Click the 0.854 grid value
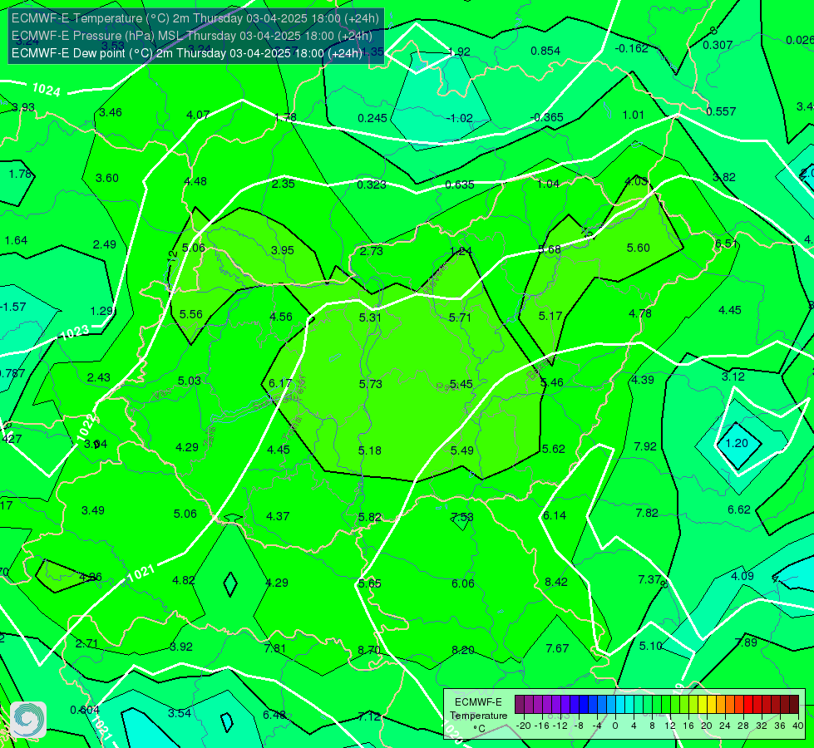This screenshot has width=814, height=748. tap(545, 51)
